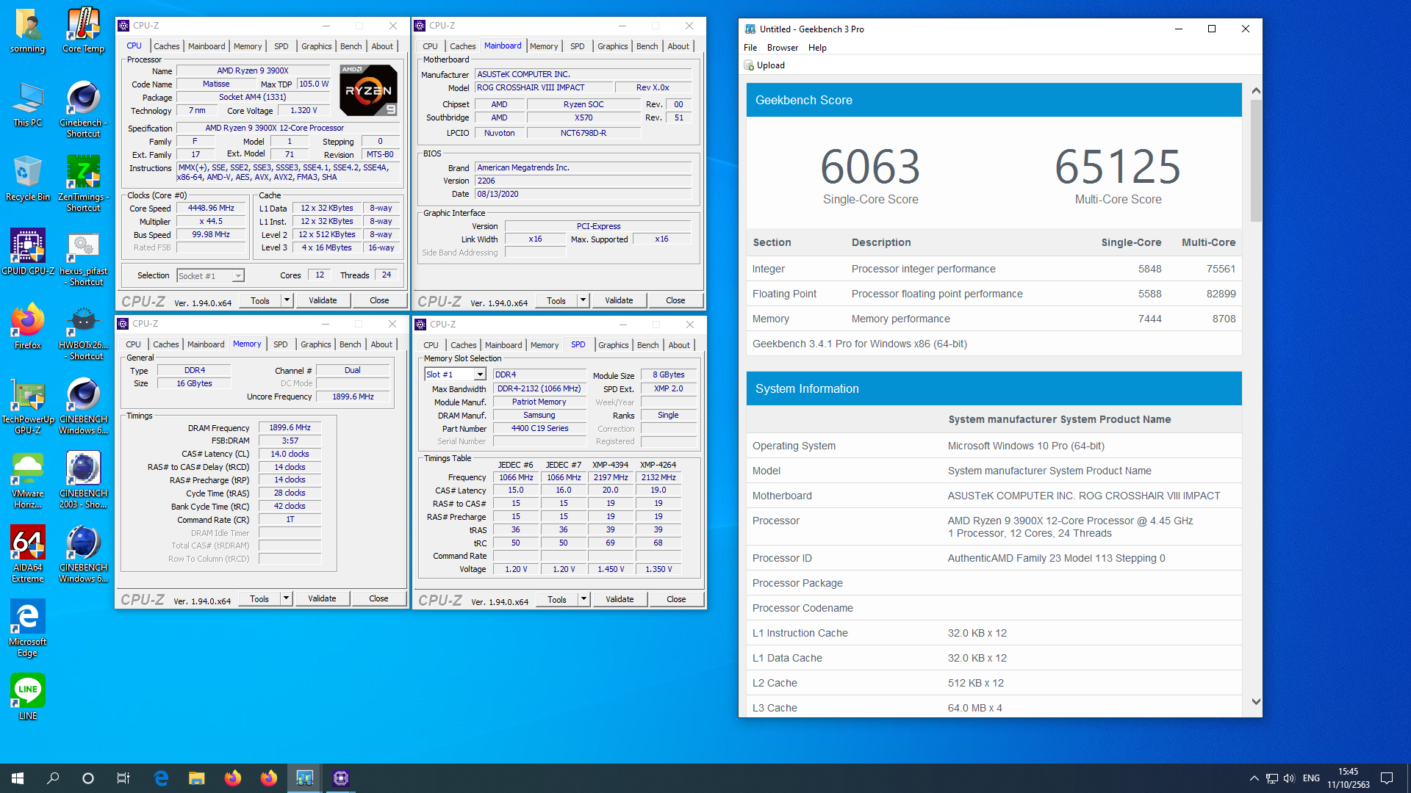Image resolution: width=1411 pixels, height=793 pixels.
Task: Open Tools dropdown arrow in Mainboard window
Action: tap(584, 300)
